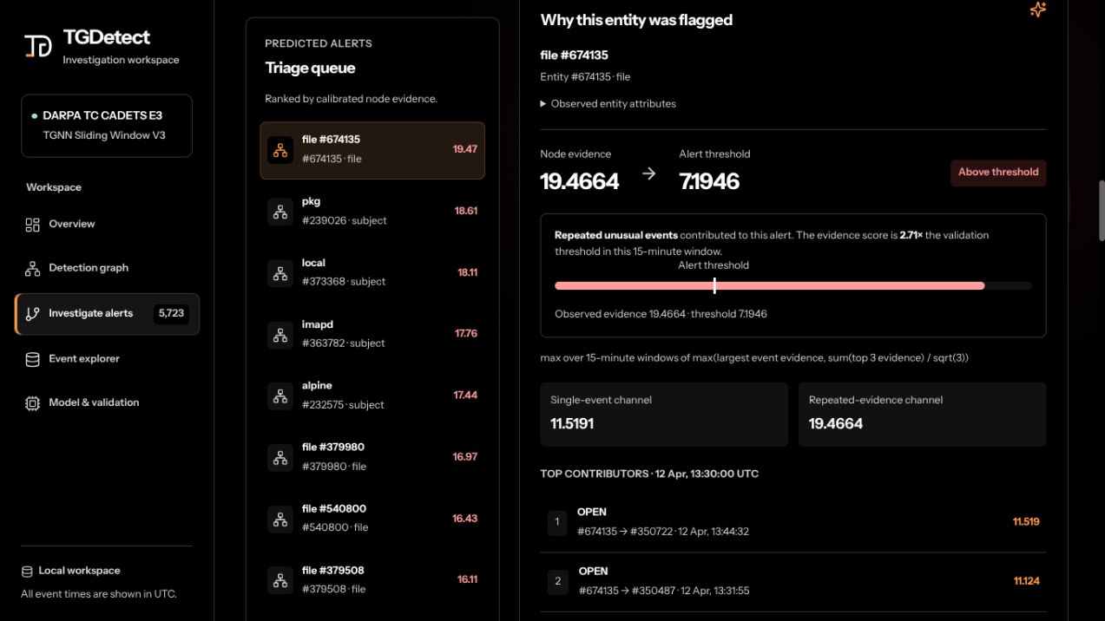
Task: Select alpine #232575 alert row
Action: (x=372, y=395)
